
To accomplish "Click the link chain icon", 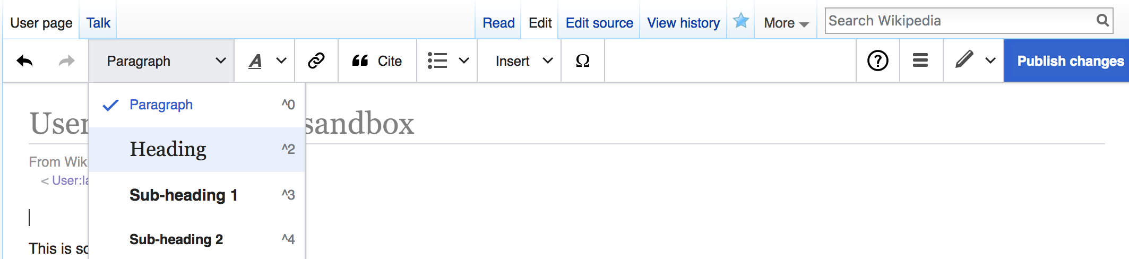I will pyautogui.click(x=316, y=61).
